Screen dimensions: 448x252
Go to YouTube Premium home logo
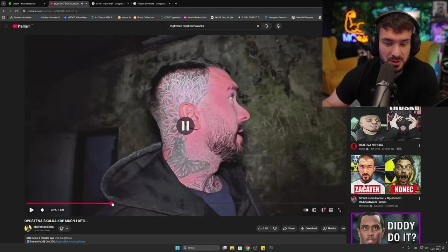click(x=22, y=26)
